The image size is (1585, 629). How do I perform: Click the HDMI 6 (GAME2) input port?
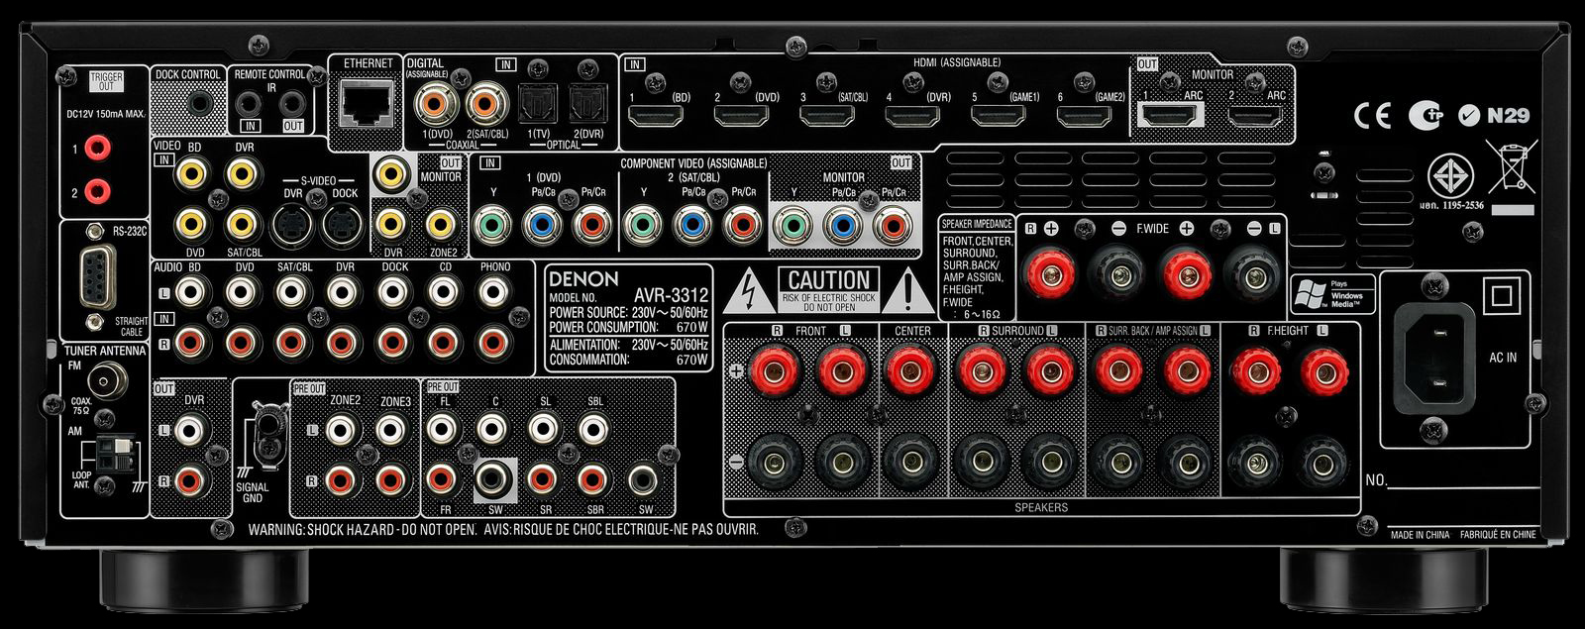coord(1084,117)
